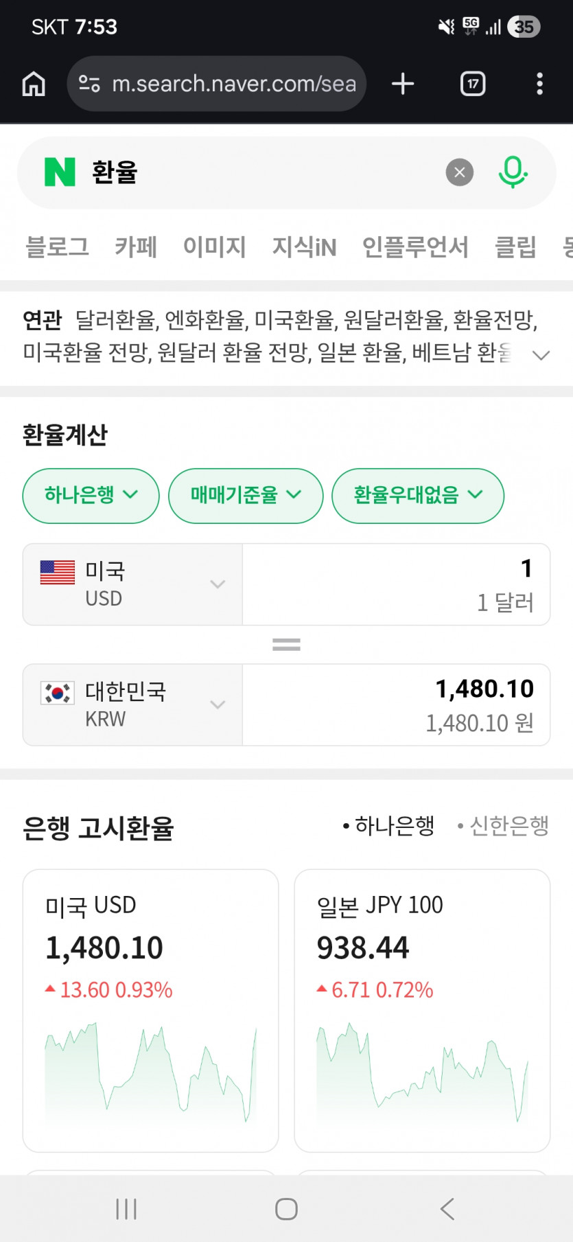Switch to the 지식iN tab
This screenshot has width=573, height=1242.
tap(304, 247)
